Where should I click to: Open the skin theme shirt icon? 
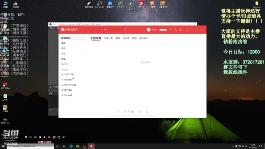171,29
